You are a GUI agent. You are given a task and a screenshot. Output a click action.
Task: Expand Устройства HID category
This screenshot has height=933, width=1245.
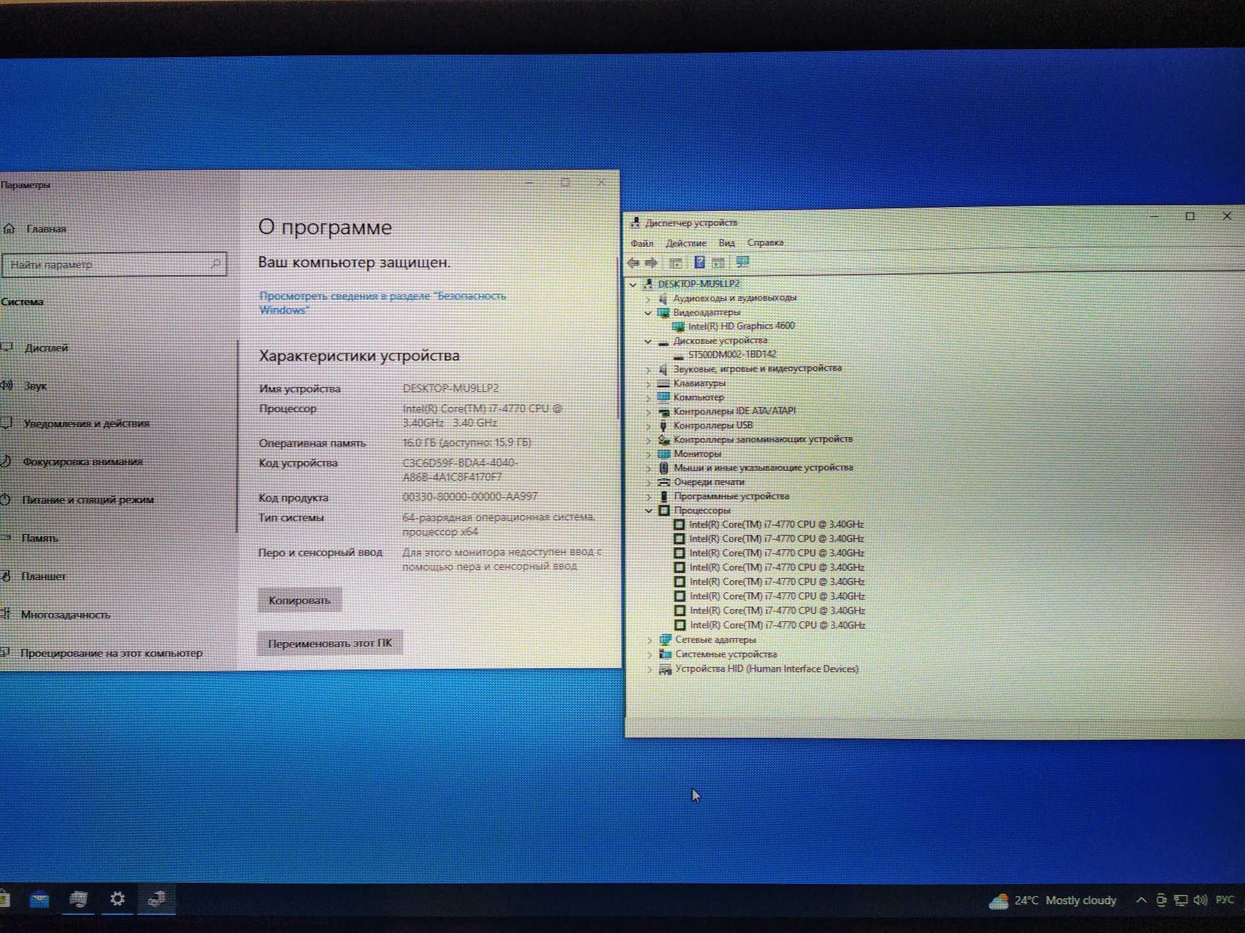(x=649, y=669)
